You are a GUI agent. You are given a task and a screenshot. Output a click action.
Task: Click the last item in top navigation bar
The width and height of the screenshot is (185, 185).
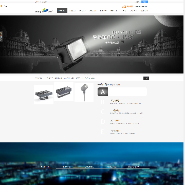coord(144,10)
